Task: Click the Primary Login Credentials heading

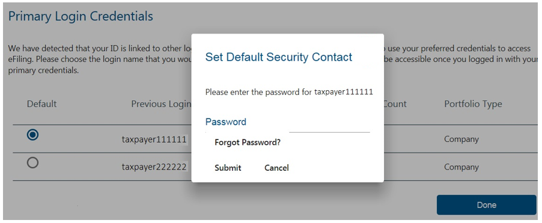Action: click(81, 16)
